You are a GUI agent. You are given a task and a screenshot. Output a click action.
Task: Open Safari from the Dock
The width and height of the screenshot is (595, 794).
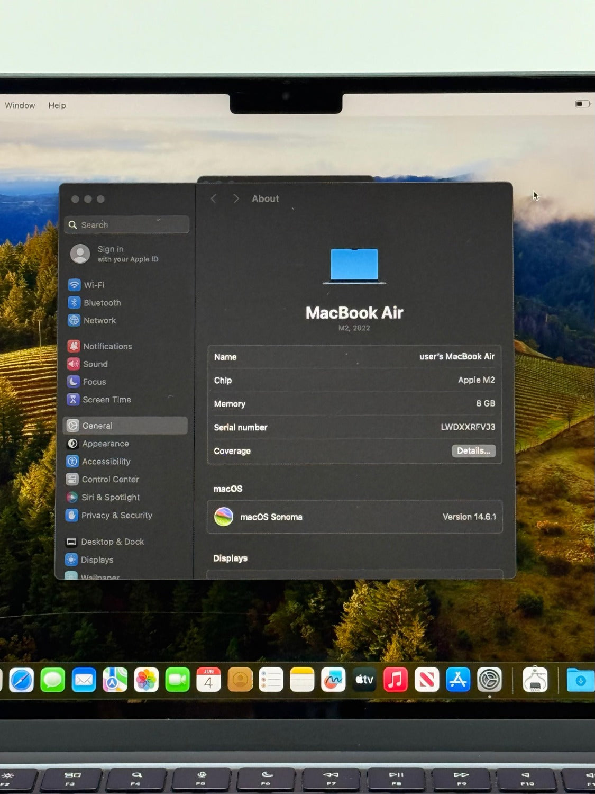coord(22,680)
